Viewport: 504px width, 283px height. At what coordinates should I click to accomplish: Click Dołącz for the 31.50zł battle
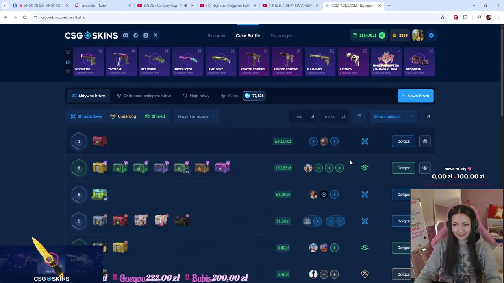tap(401, 221)
